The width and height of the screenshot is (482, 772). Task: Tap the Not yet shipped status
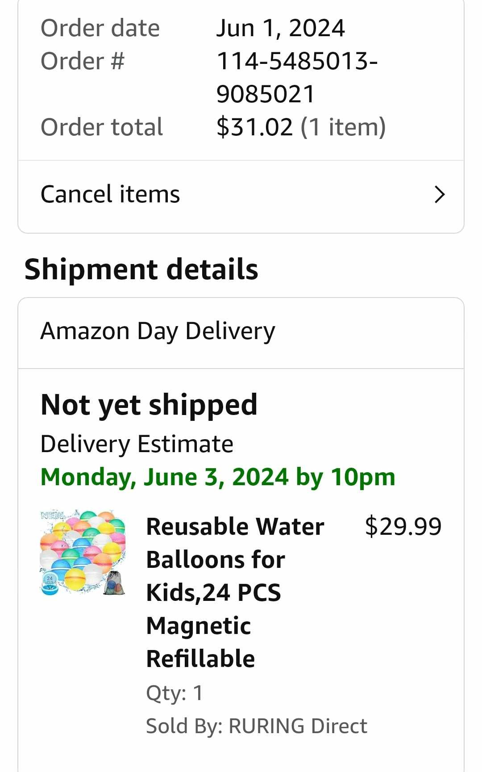point(149,405)
